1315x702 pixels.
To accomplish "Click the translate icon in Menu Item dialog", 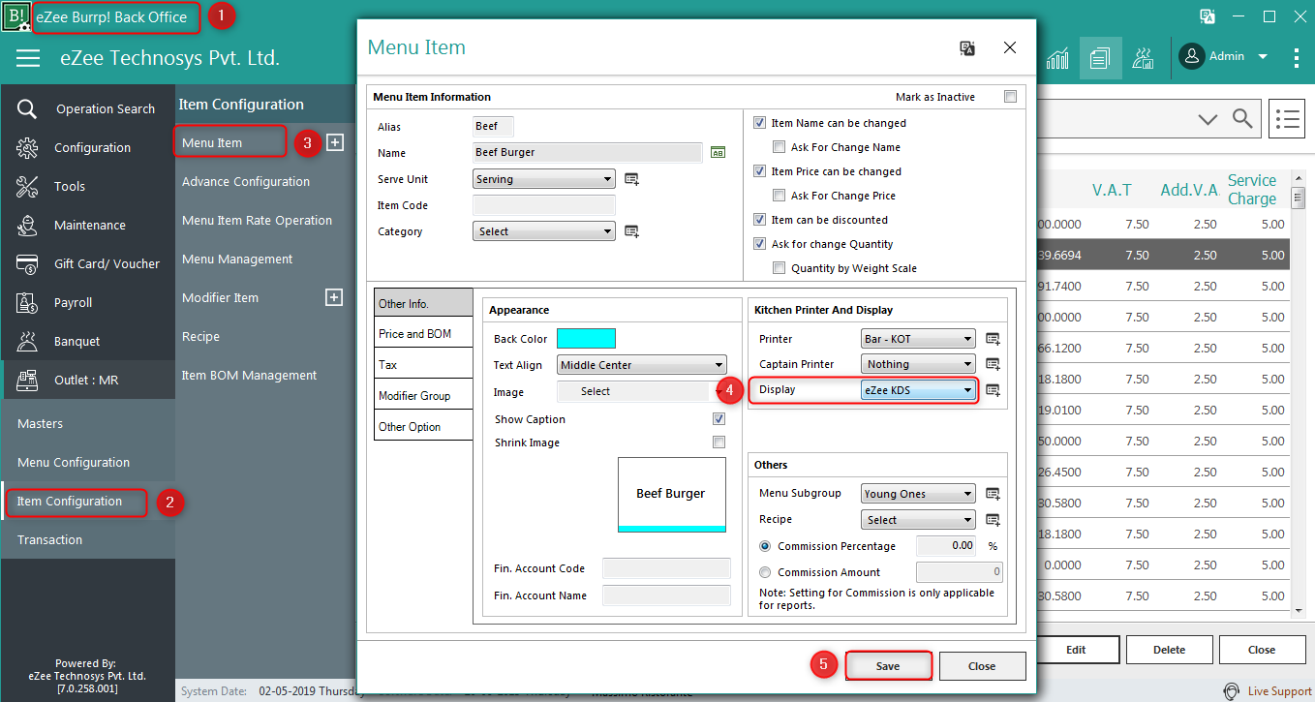I will 966,47.
